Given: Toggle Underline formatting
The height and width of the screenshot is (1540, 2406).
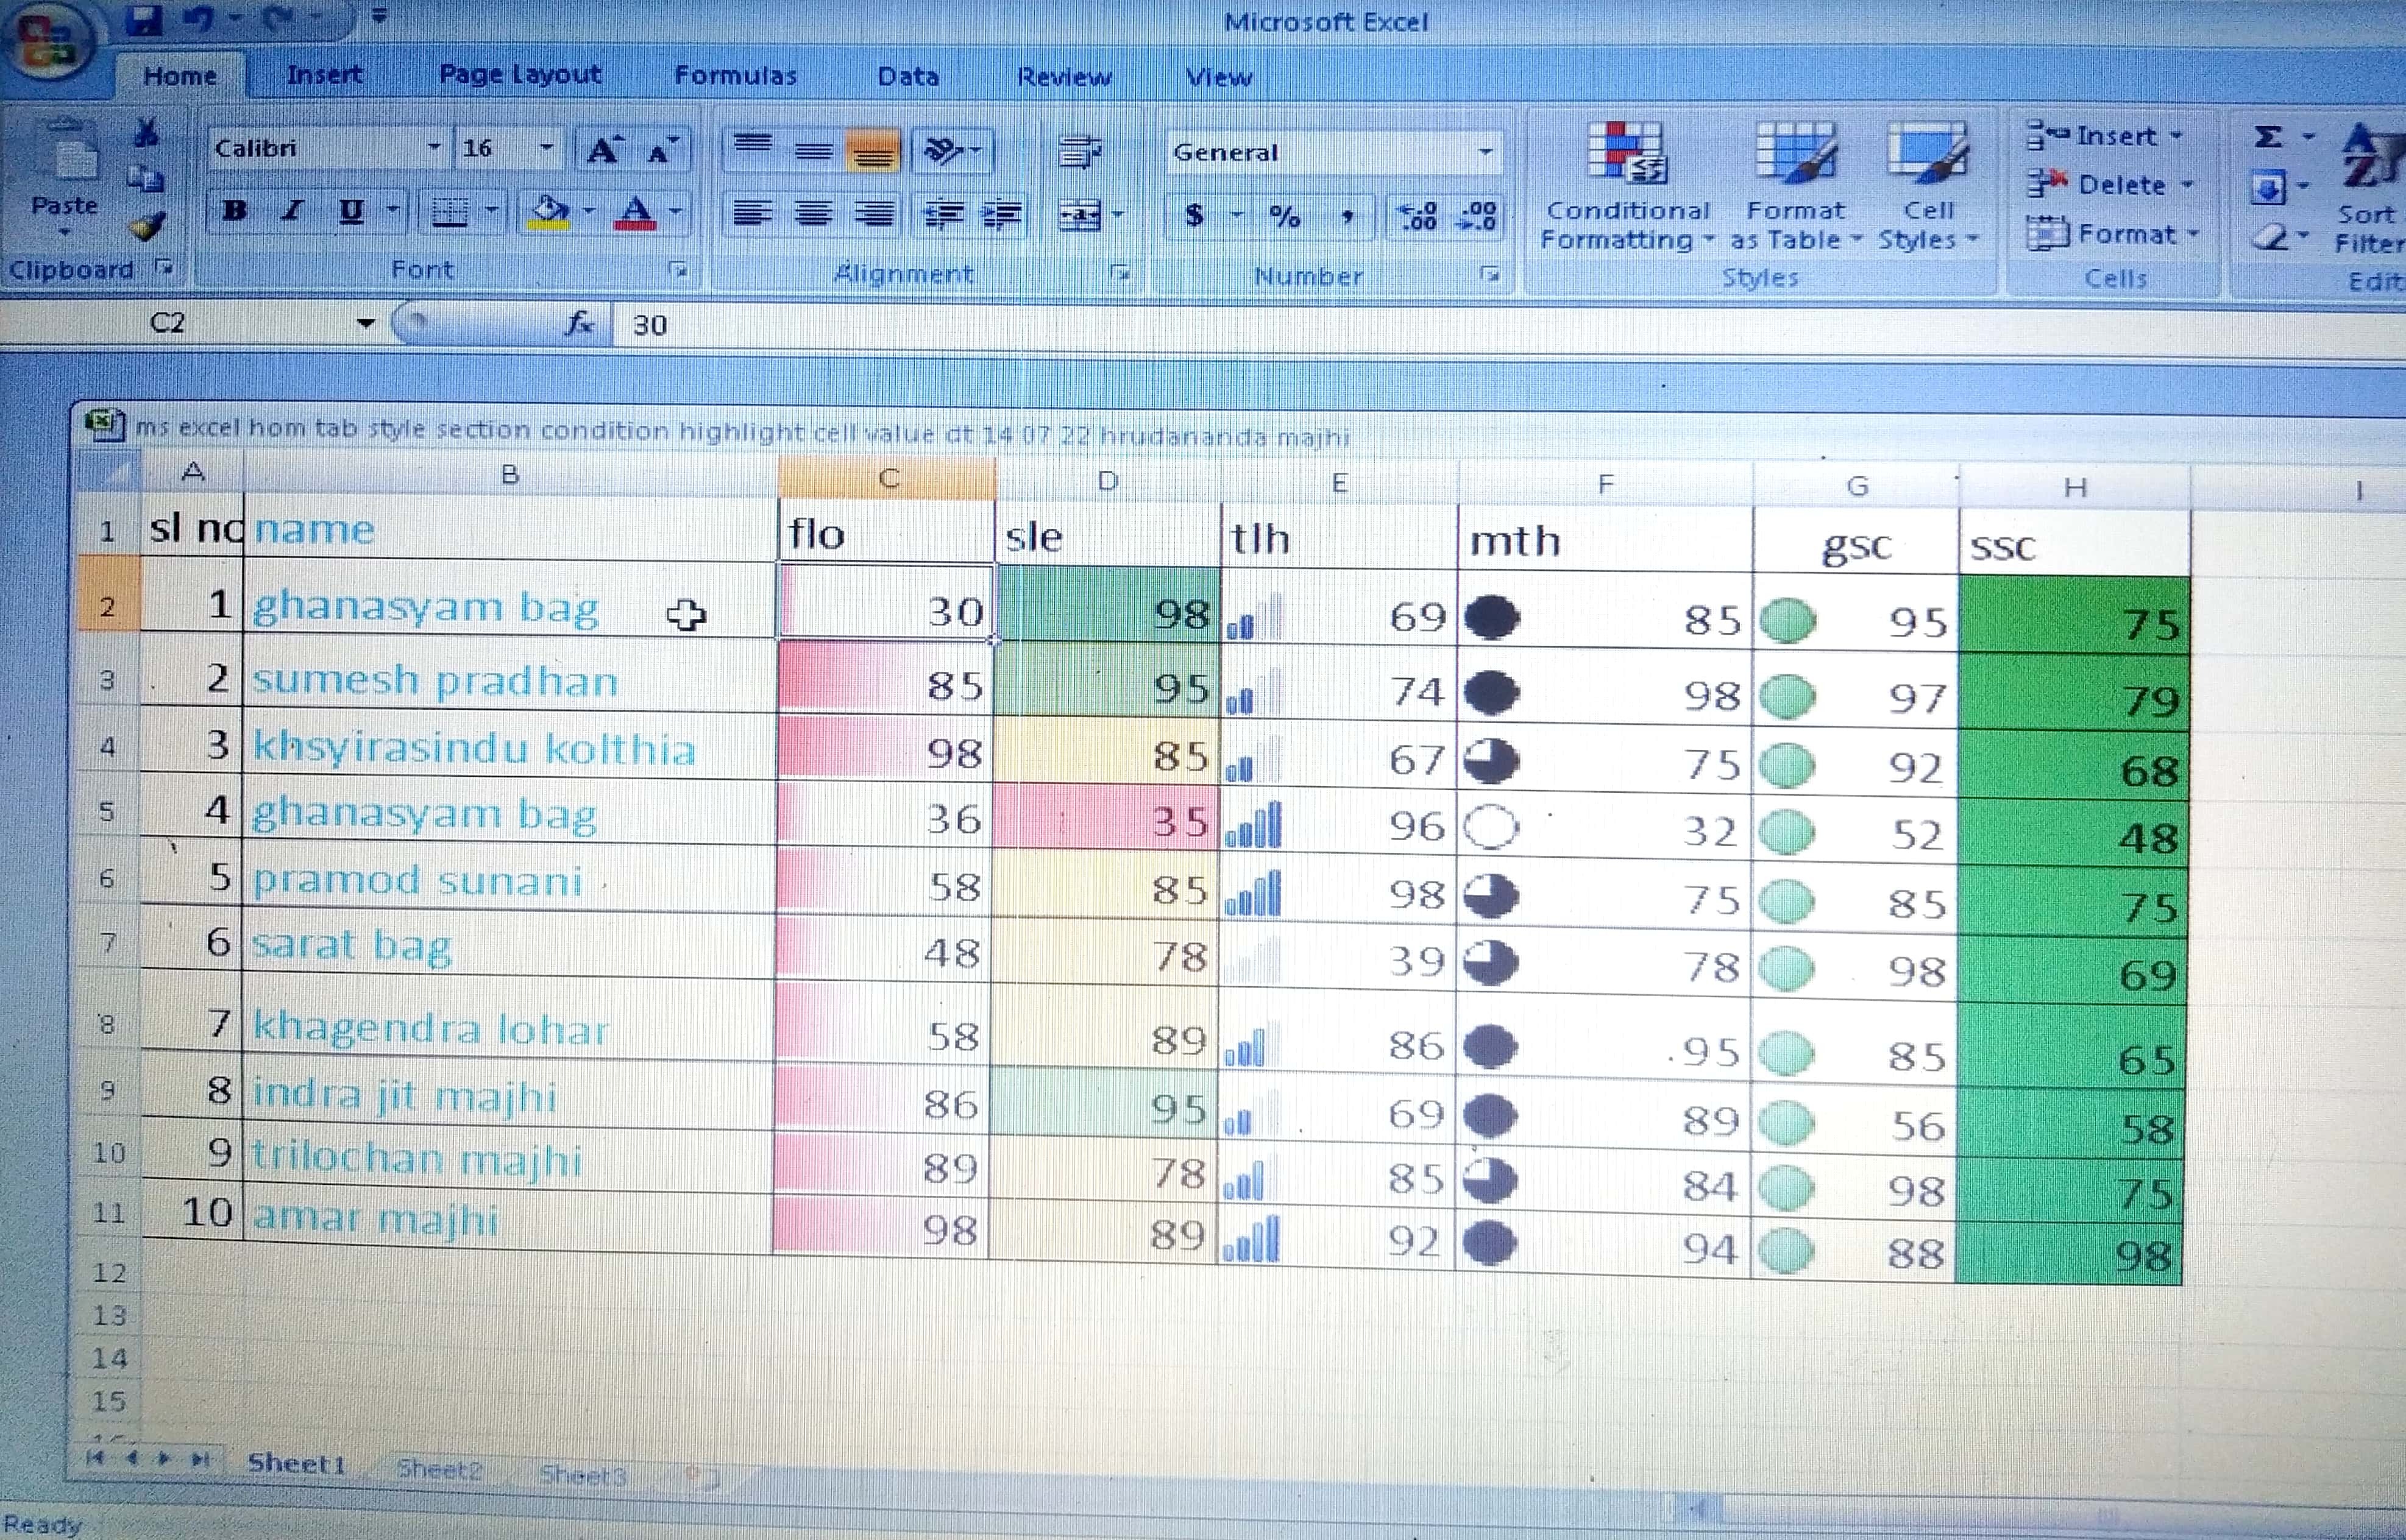Looking at the screenshot, I should click(x=350, y=211).
